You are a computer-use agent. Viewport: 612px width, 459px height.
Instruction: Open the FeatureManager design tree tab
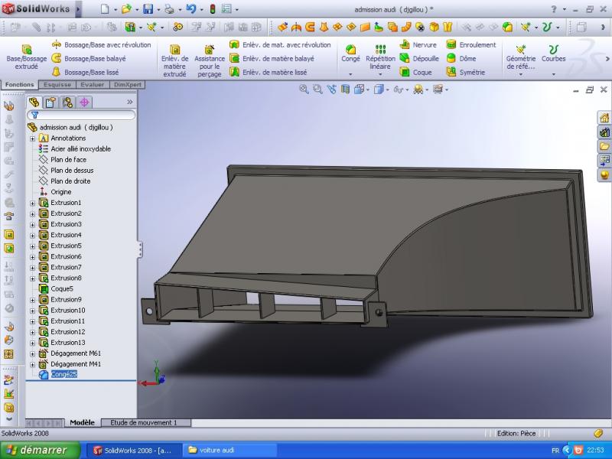click(34, 103)
